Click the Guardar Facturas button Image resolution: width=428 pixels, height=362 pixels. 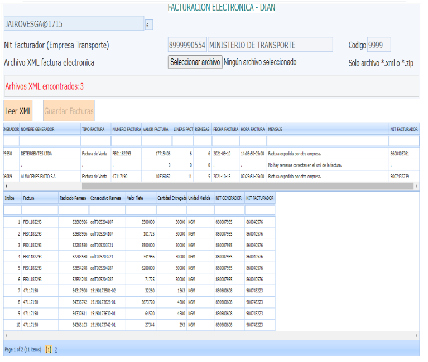(x=69, y=111)
